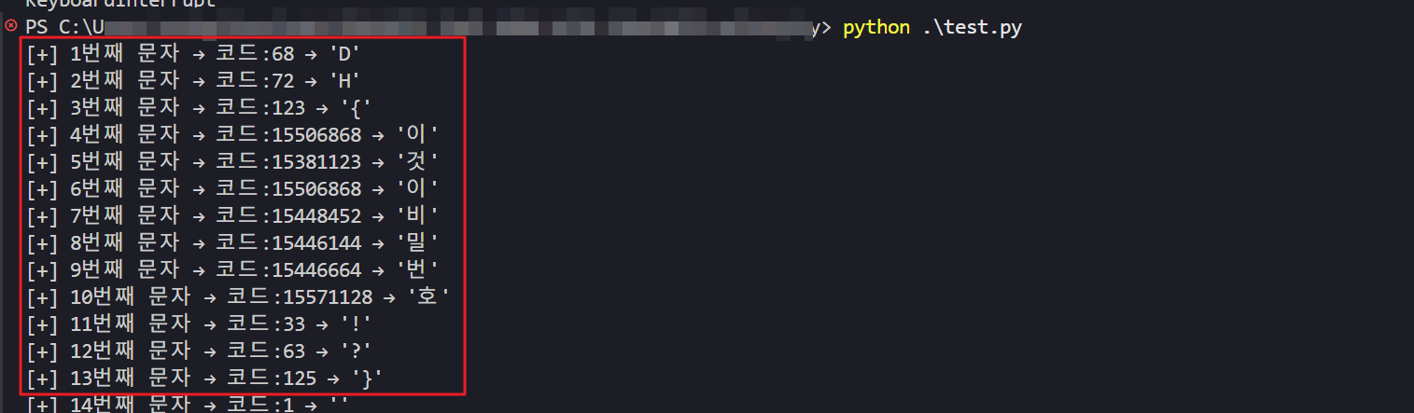The image size is (1414, 413).
Task: Click the .\test.py argument text
Action: pos(972,27)
